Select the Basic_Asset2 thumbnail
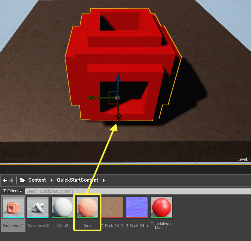 point(38,207)
